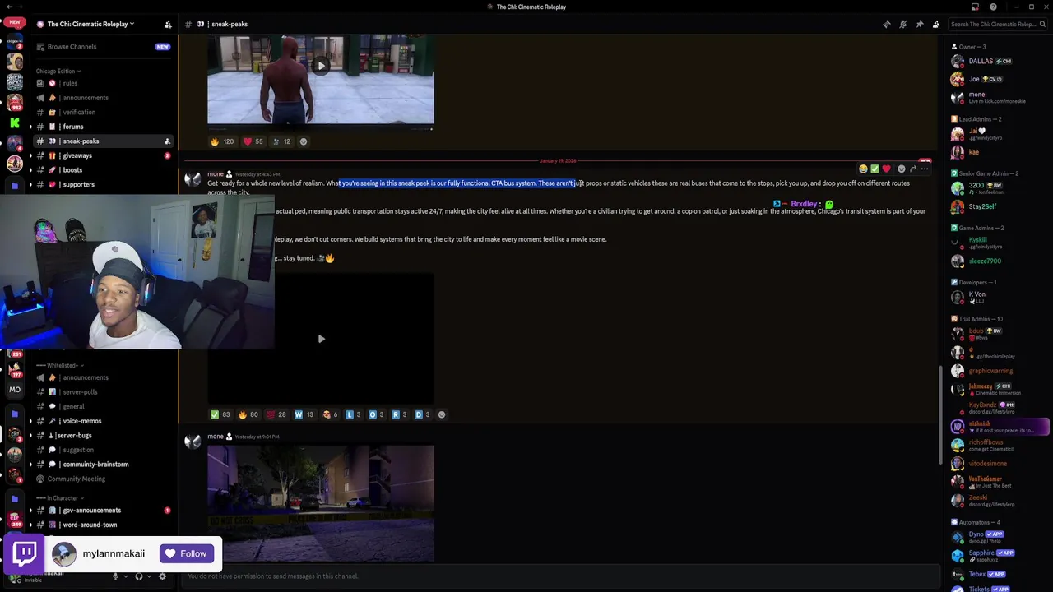Toggle the headphones deafen icon
The width and height of the screenshot is (1053, 592).
tap(139, 576)
